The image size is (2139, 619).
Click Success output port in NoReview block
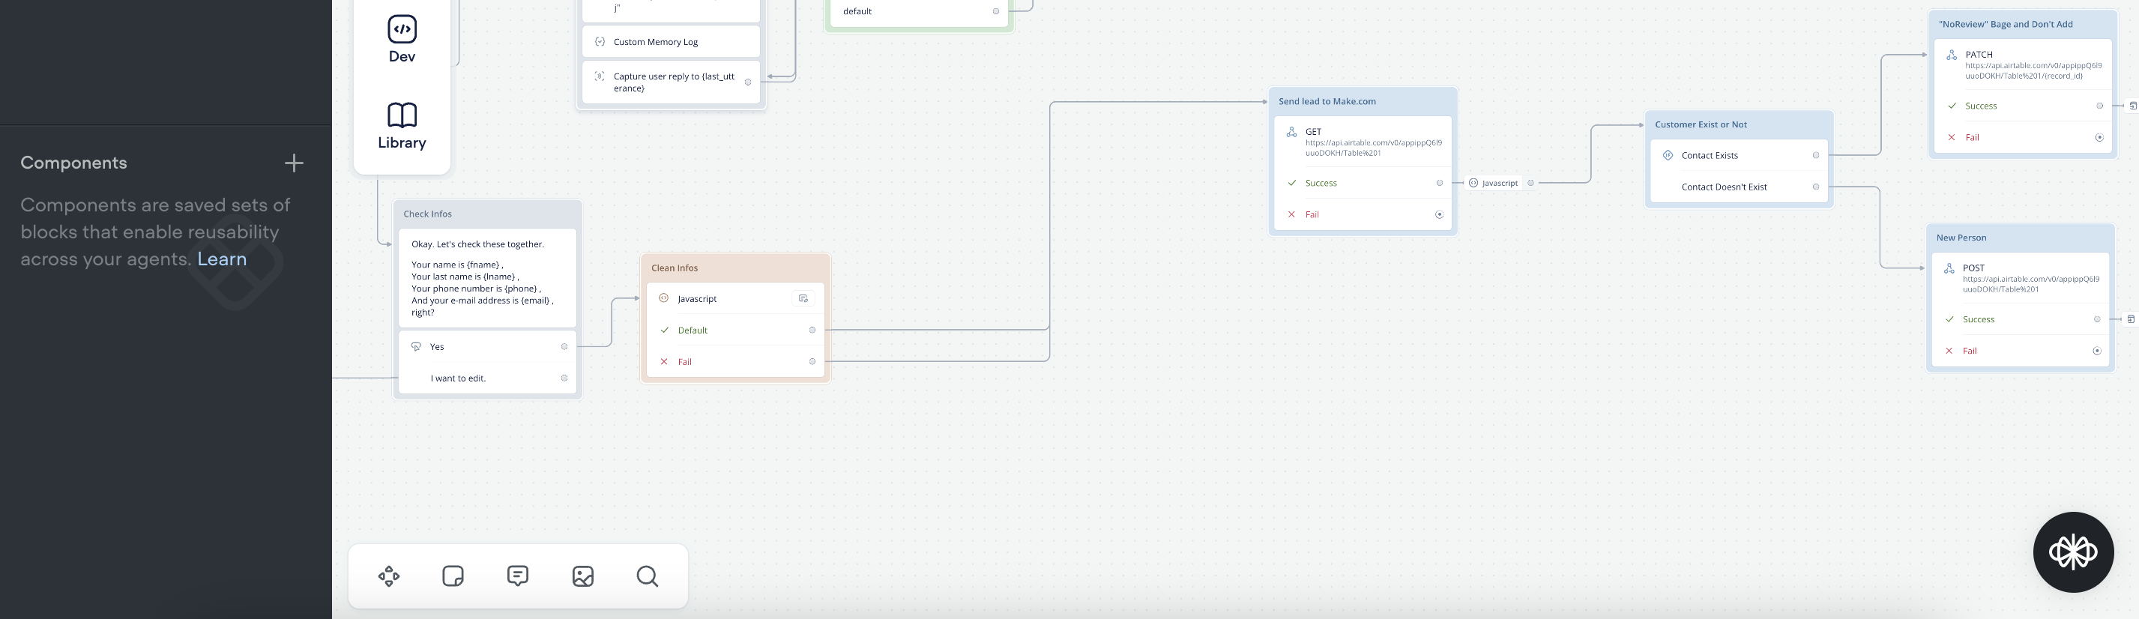pos(2100,106)
